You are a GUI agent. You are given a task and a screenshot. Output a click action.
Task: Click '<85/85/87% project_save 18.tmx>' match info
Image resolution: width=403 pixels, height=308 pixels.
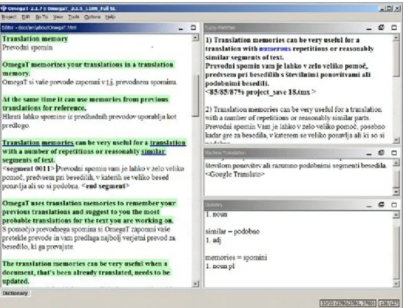pos(261,92)
